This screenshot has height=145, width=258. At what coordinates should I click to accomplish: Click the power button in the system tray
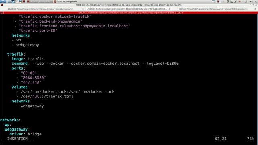coord(256,2)
